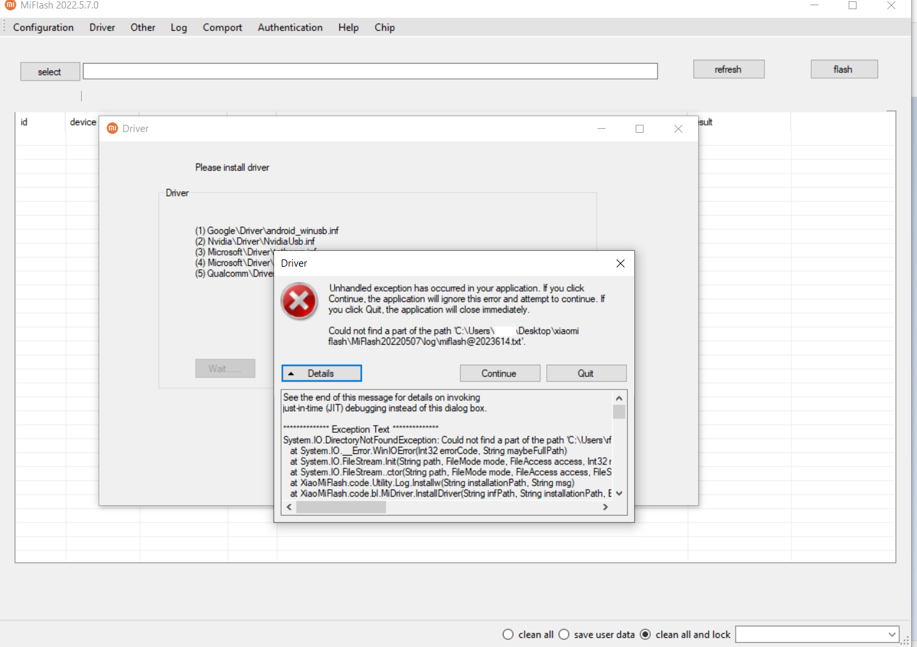Screen dimensions: 917x647
Task: Open the Driver menu
Action: pos(102,28)
